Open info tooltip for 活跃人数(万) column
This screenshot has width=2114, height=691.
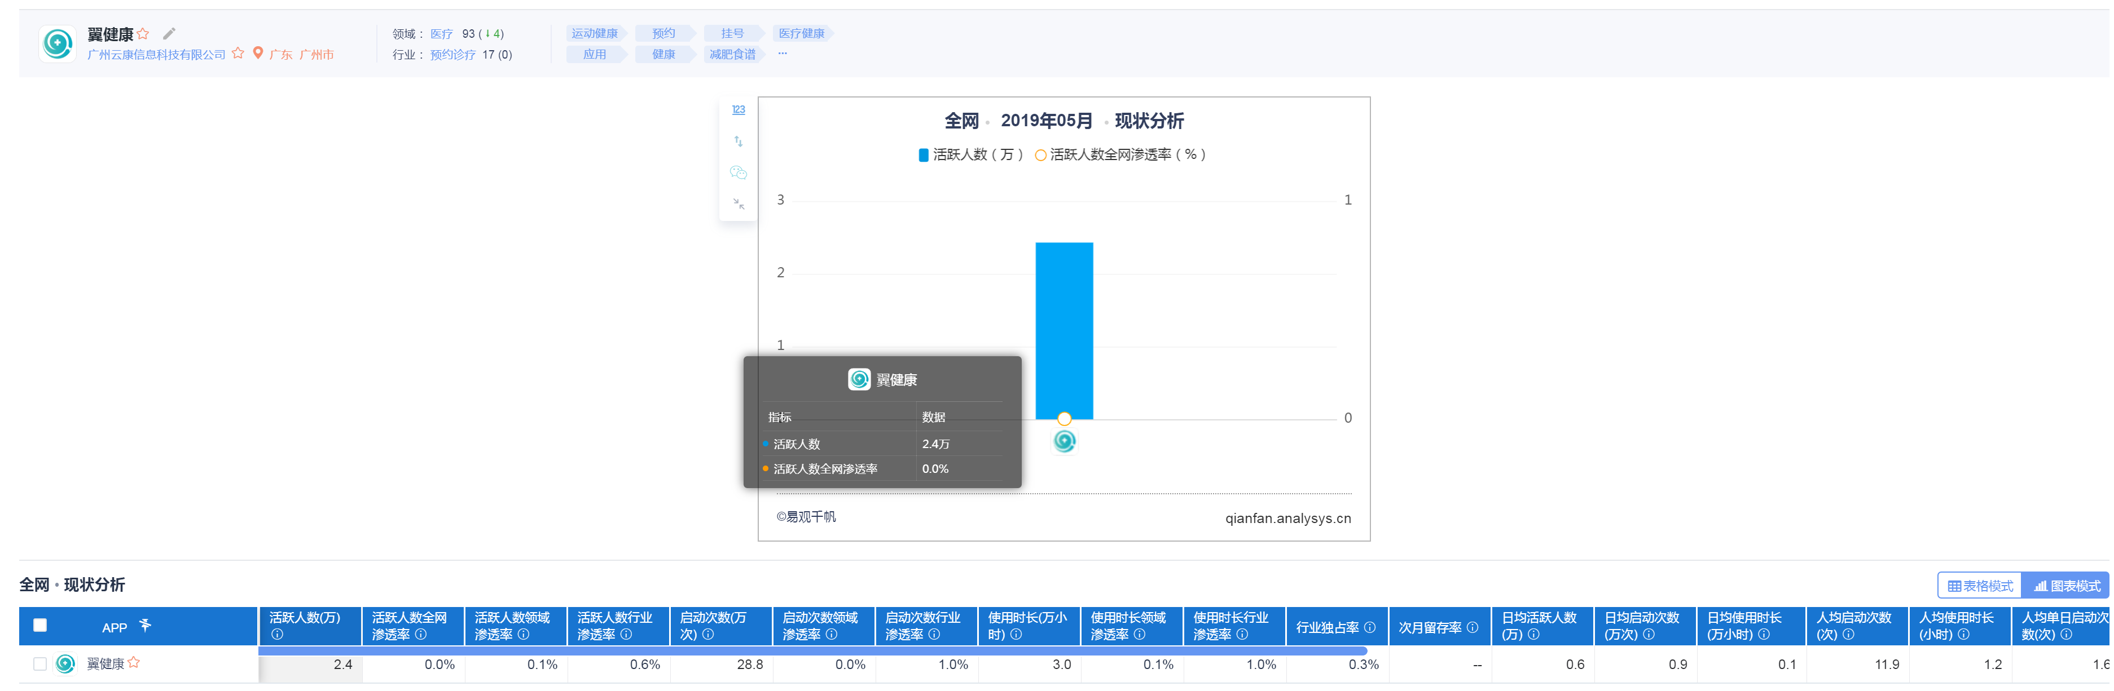click(278, 635)
